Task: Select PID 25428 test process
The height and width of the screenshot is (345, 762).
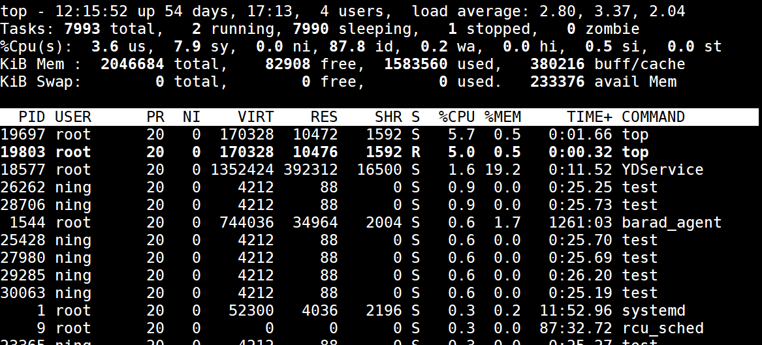Action: pos(23,240)
